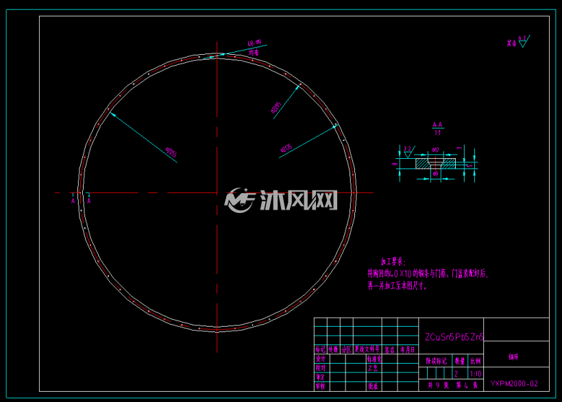Click the drawing number YXPM2000-02

click(x=514, y=384)
